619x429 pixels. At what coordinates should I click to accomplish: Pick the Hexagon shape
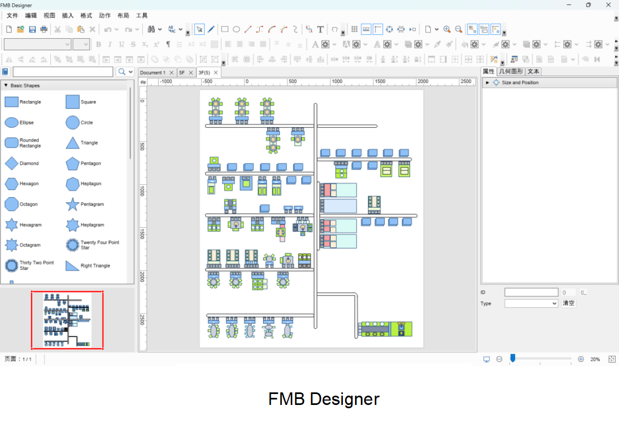tap(11, 184)
